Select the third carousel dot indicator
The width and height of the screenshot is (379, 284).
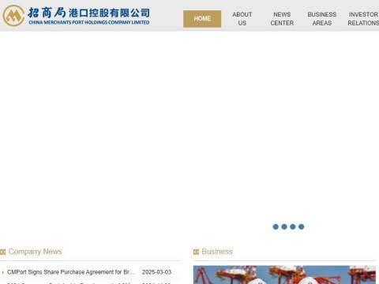293,226
